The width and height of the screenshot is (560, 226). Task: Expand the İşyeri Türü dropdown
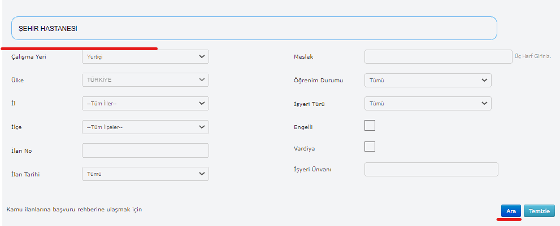click(x=428, y=104)
